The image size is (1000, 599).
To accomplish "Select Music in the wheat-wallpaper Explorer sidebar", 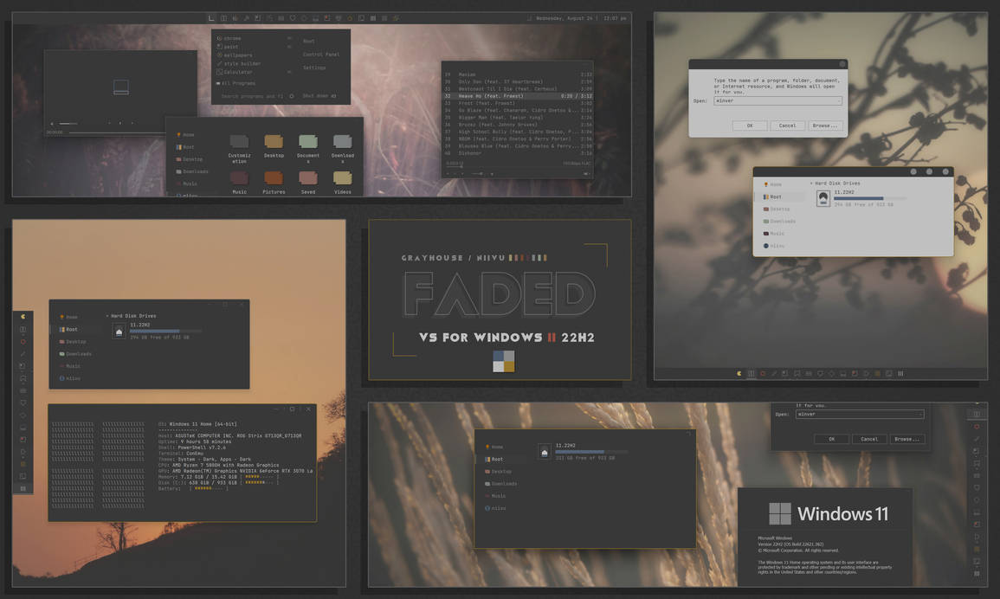I will tap(495, 496).
